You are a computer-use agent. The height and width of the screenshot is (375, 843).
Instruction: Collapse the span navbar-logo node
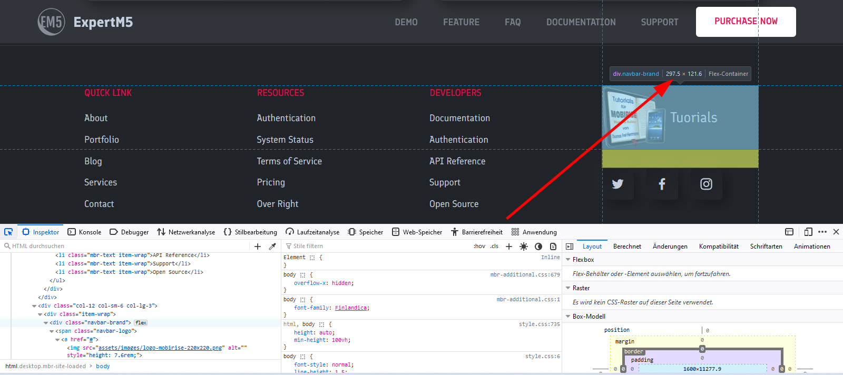(52, 331)
